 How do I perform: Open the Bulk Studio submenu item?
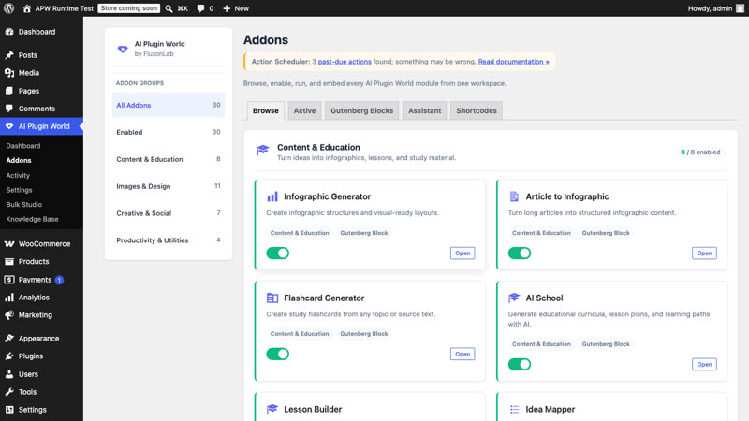[x=24, y=204]
